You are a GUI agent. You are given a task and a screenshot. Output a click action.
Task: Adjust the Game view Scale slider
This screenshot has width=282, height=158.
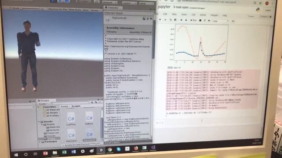tap(30, 8)
